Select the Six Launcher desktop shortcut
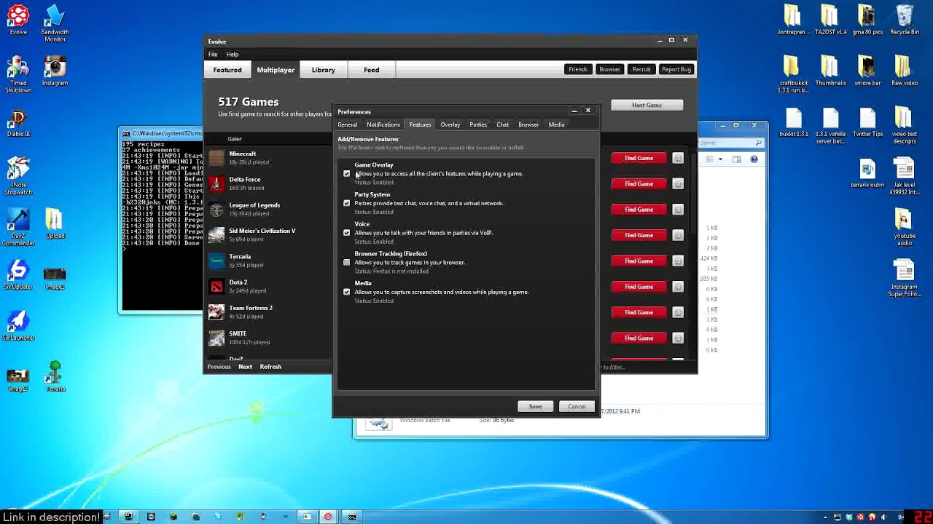The image size is (933, 524). pos(18,325)
